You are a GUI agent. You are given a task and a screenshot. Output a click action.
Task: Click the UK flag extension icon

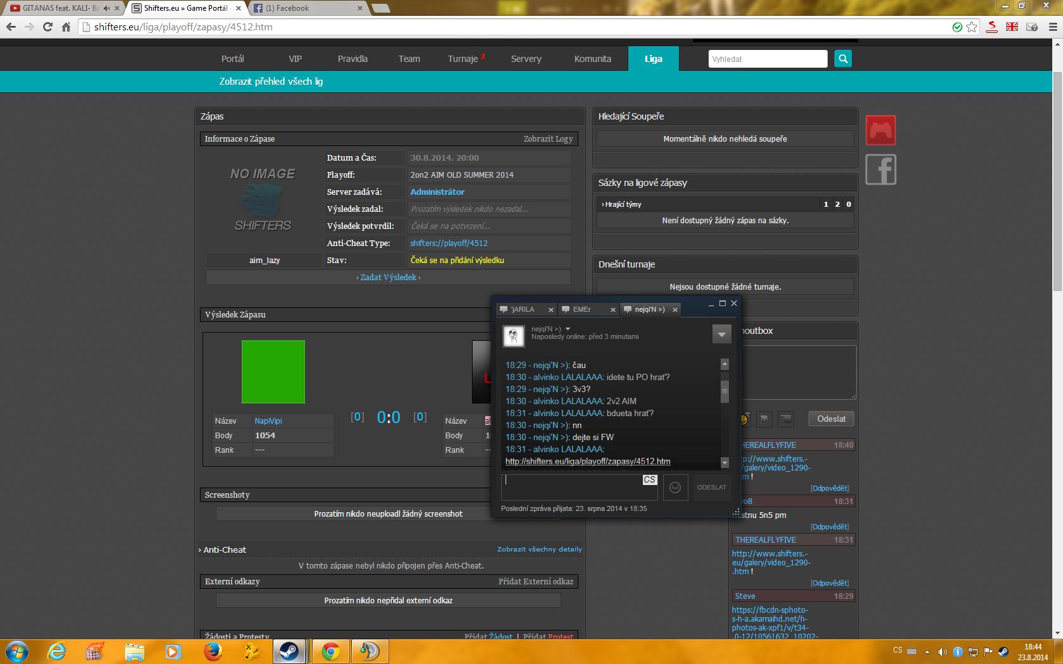[1012, 27]
